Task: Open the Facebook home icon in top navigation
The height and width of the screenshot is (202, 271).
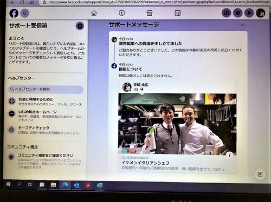Action: tap(94, 13)
